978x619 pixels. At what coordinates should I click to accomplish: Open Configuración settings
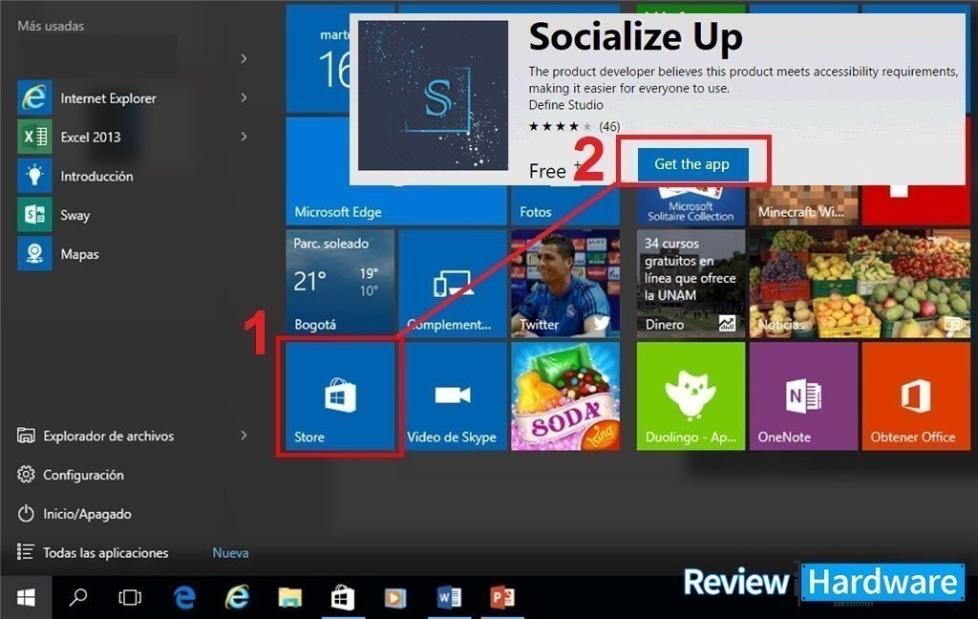(71, 475)
